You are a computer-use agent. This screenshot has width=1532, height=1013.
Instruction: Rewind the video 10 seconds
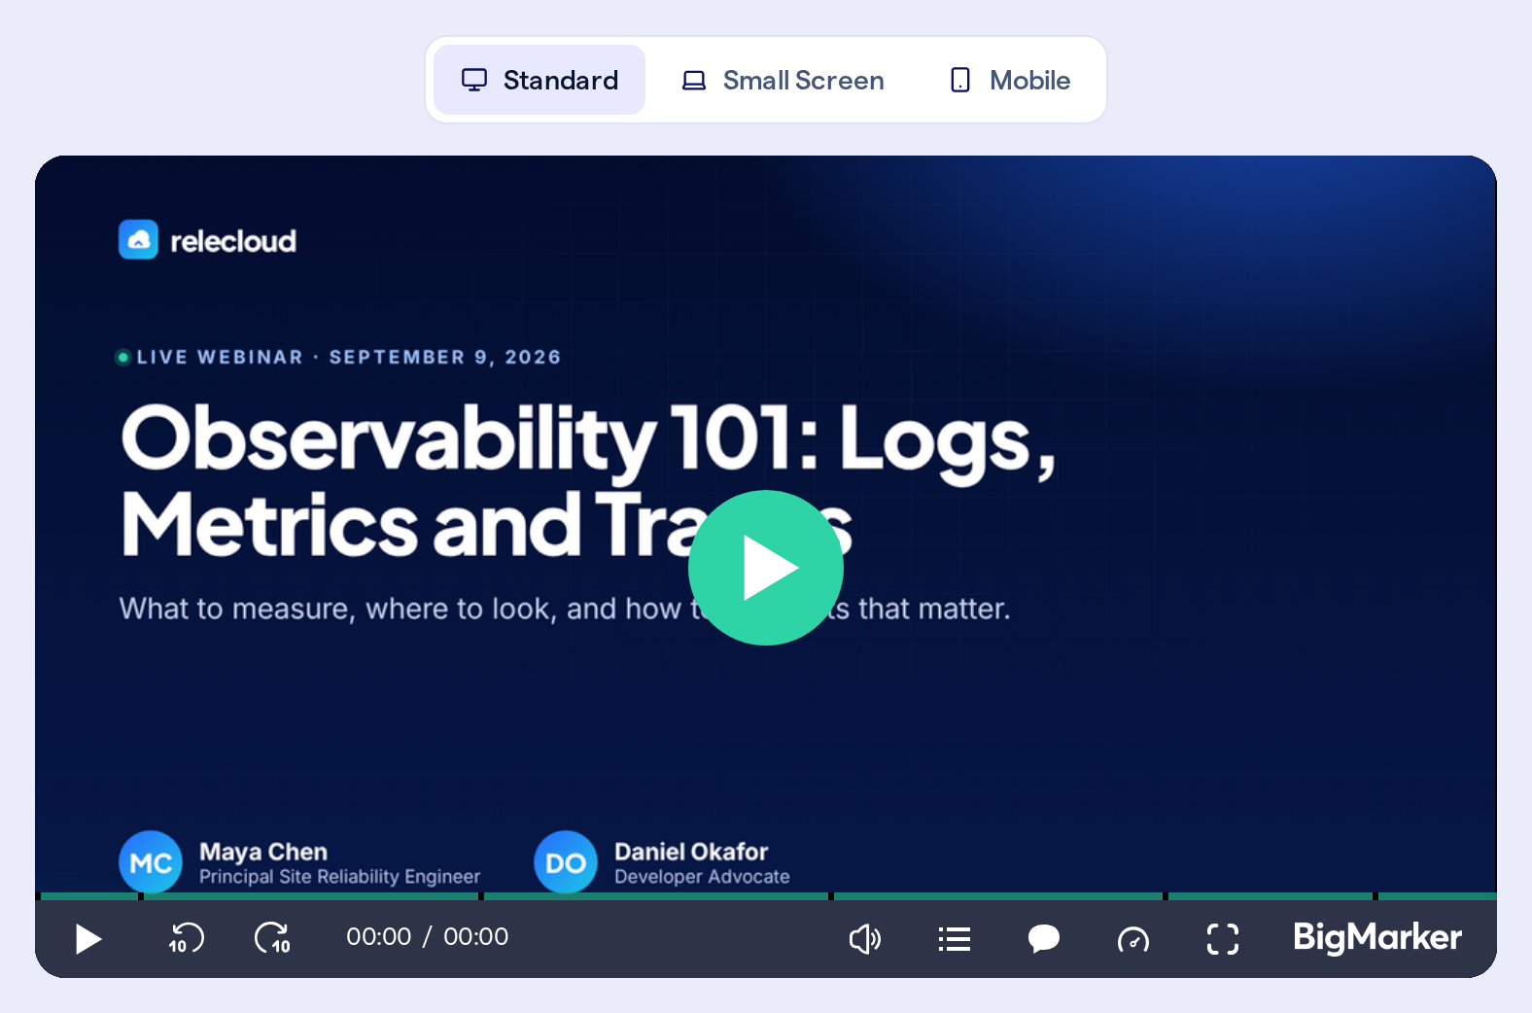(186, 938)
